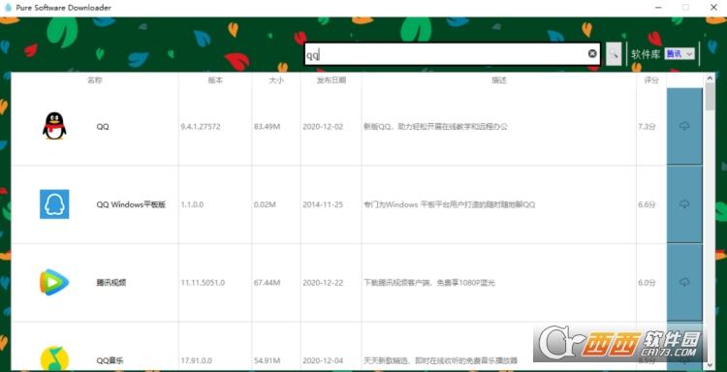Click version 17.91.0.0
Image resolution: width=727 pixels, height=372 pixels.
tap(196, 360)
